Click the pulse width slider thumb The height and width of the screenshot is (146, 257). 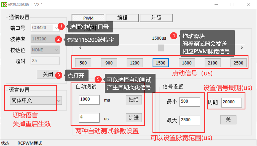(x=161, y=48)
